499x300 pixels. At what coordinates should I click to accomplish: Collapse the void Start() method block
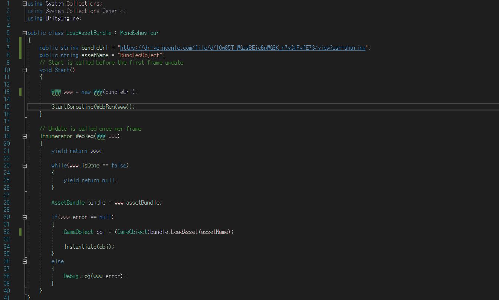[x=24, y=70]
